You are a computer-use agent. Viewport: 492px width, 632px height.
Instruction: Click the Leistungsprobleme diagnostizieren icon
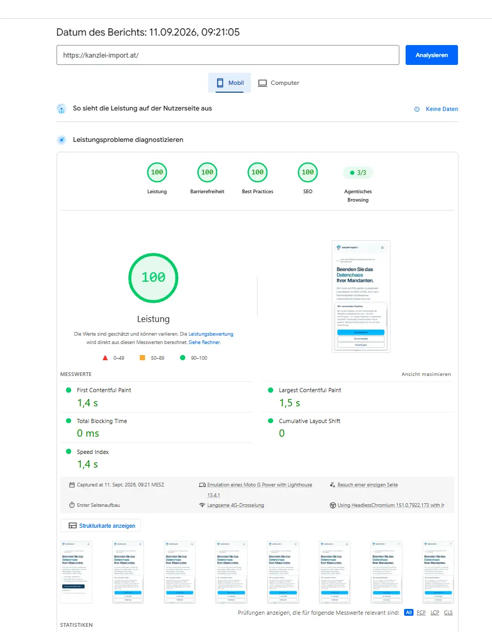pyautogui.click(x=62, y=140)
